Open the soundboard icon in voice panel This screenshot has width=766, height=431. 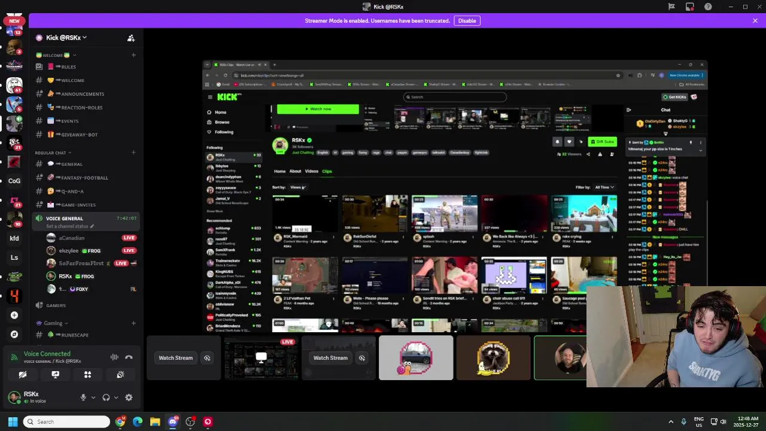120,374
